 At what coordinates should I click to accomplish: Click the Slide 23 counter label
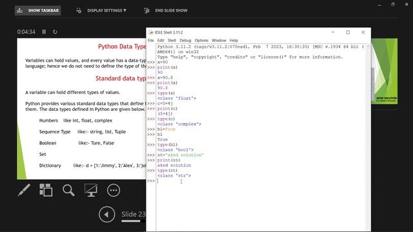(134, 214)
